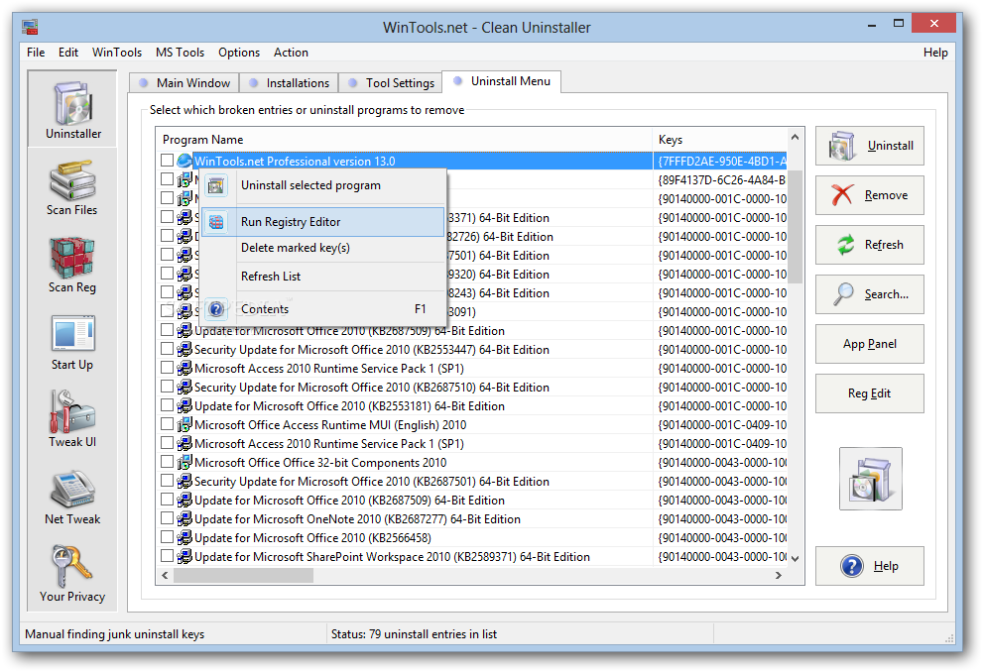983x672 pixels.
Task: Open the Help menu in menu bar
Action: point(935,53)
